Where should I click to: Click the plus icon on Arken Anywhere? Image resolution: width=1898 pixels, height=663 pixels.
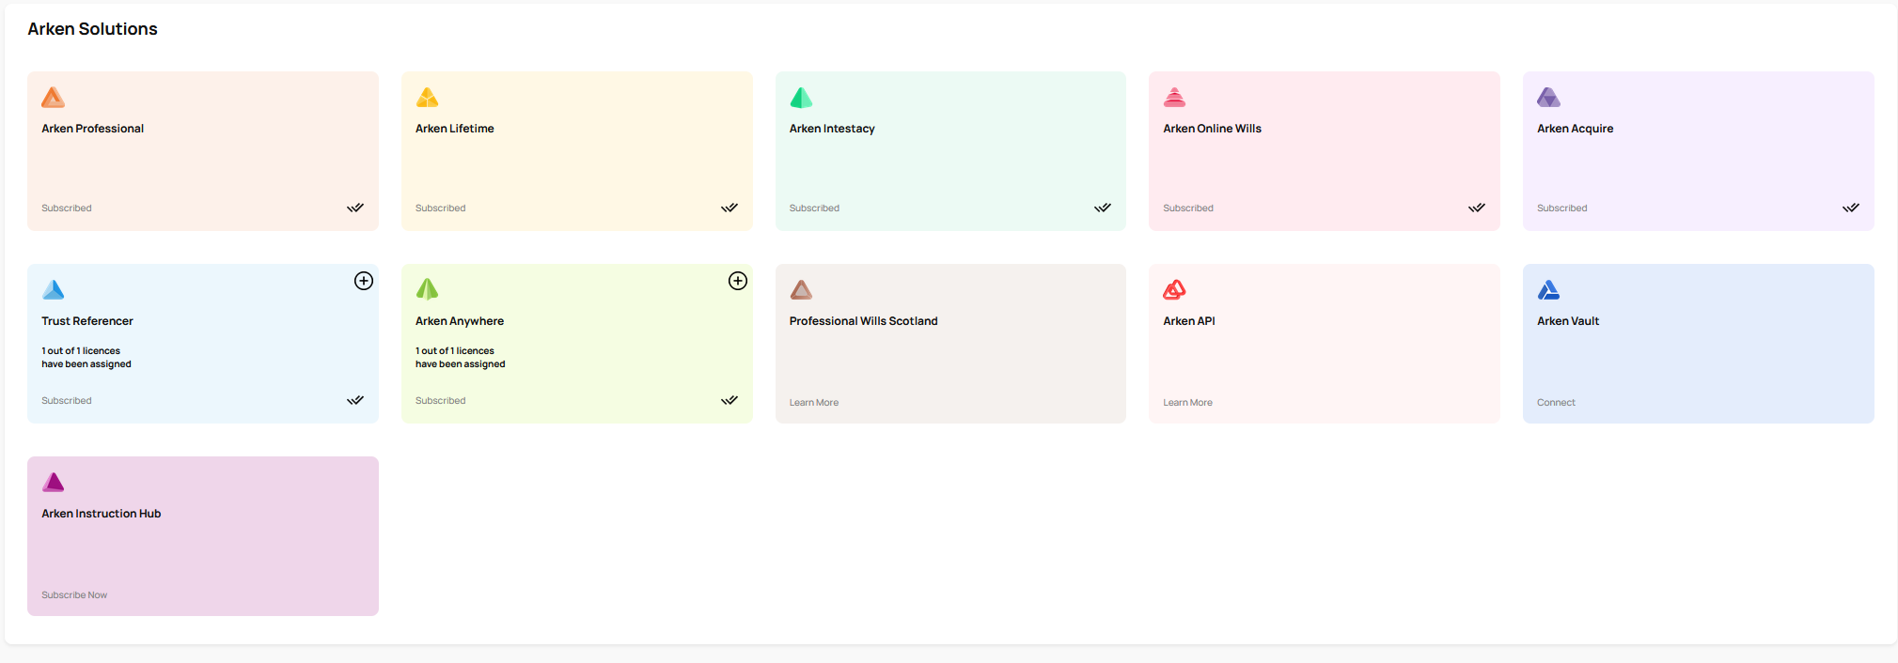[x=738, y=281]
